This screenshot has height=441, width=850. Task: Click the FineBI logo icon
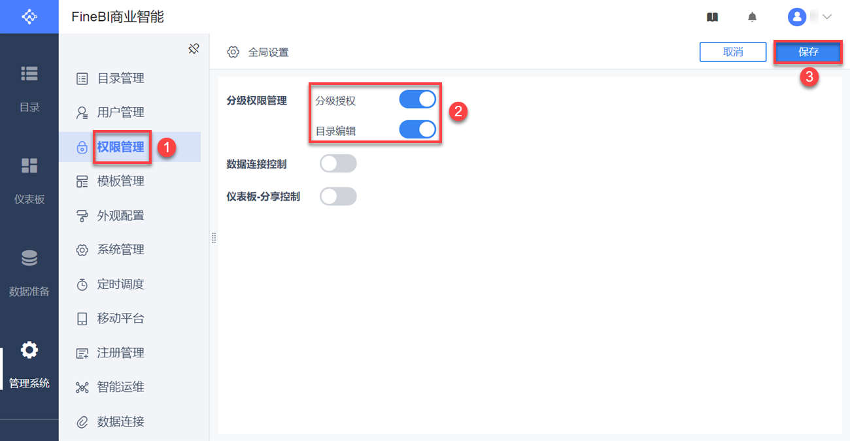[x=29, y=16]
